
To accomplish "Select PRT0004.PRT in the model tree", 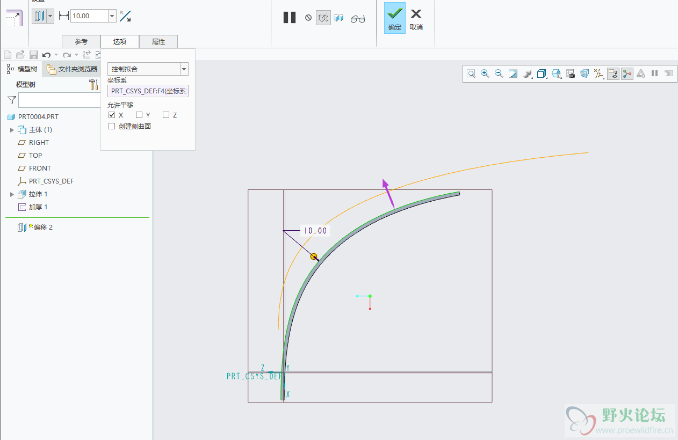I will 38,117.
